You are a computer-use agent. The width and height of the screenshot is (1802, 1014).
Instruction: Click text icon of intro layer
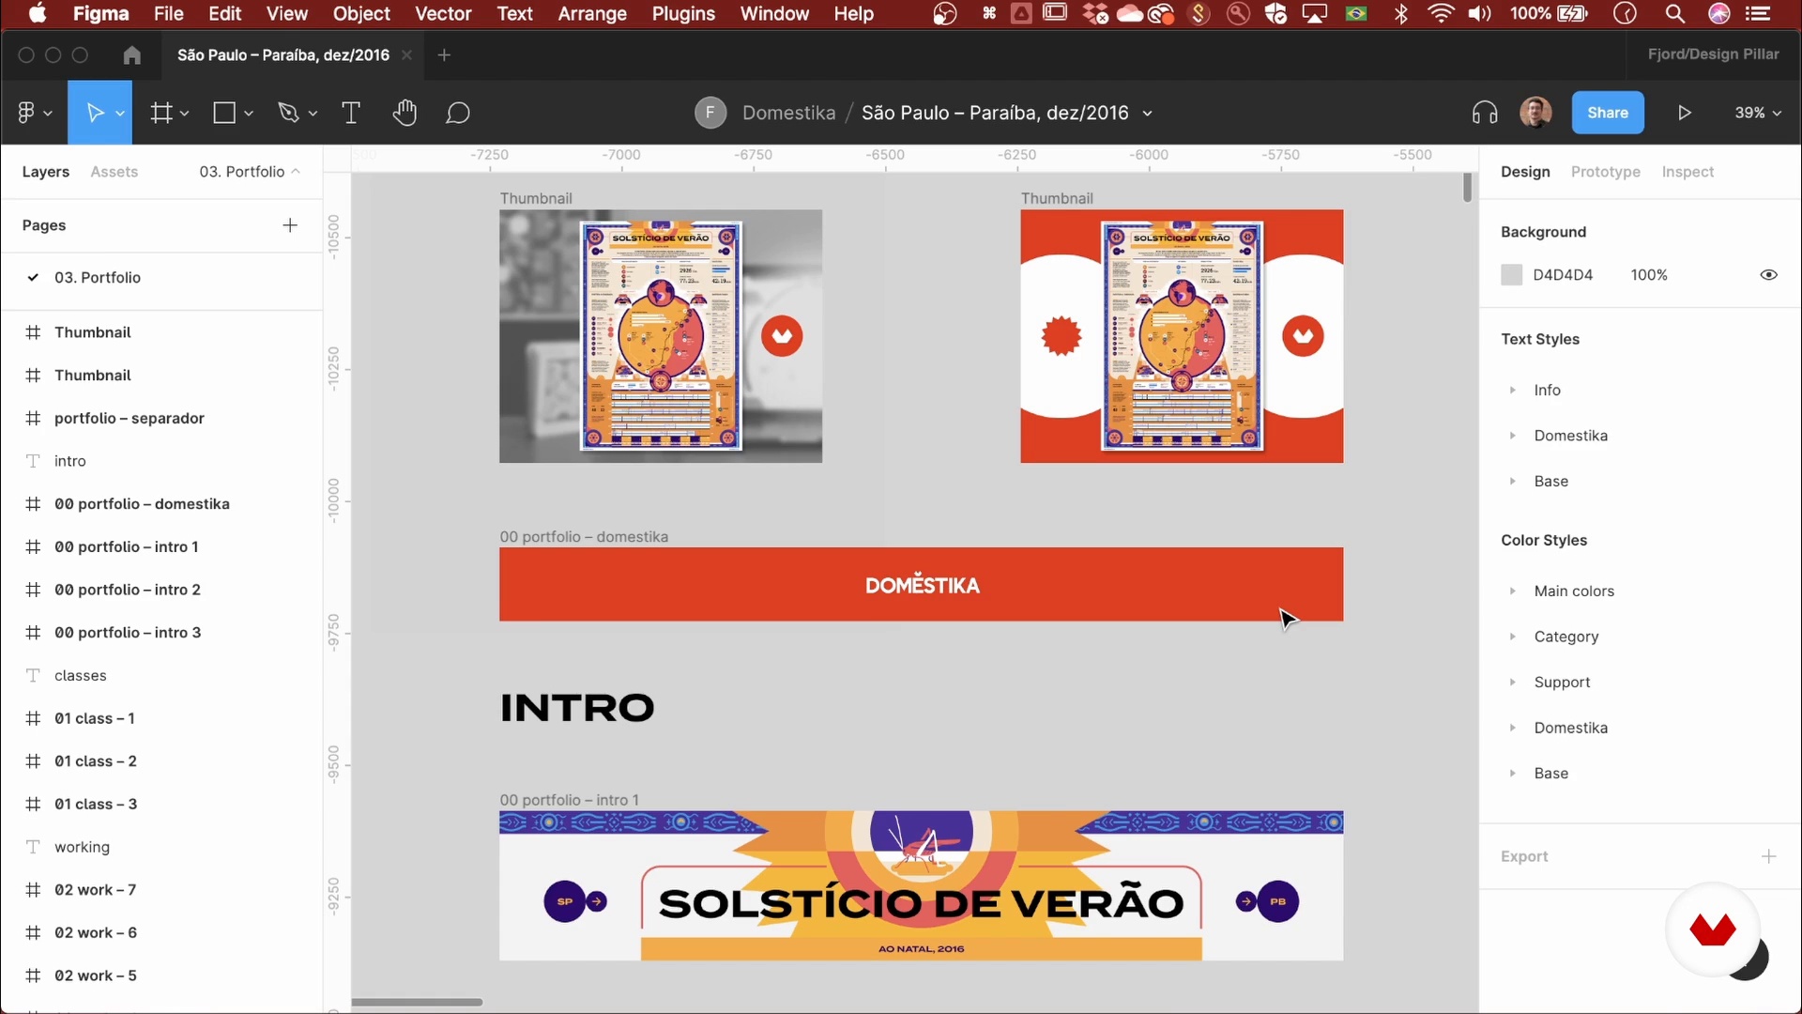(33, 461)
